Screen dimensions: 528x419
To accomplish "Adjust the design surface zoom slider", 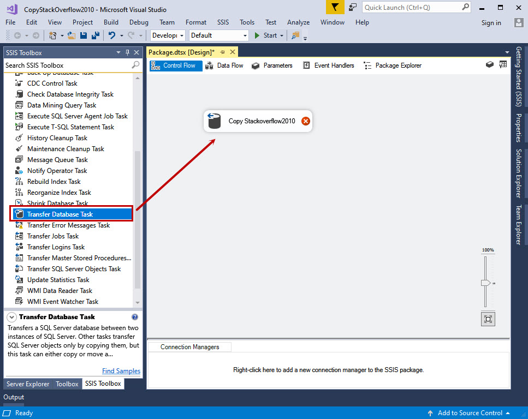I will pyautogui.click(x=486, y=282).
